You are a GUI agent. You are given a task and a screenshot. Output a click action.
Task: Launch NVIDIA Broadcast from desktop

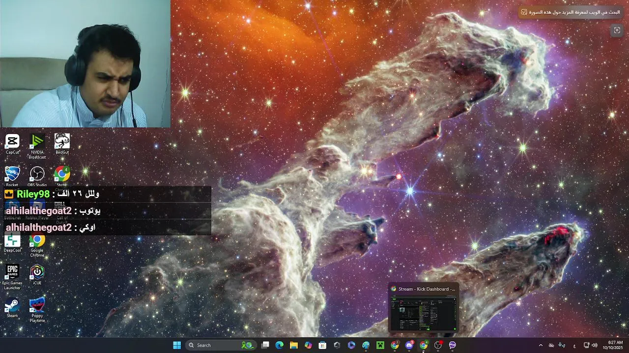coord(37,146)
